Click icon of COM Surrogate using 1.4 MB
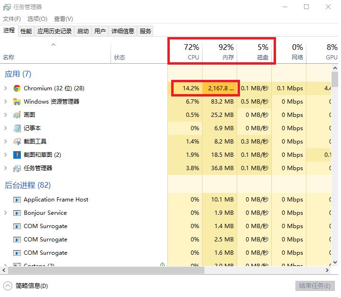341x298 pixels. click(x=17, y=226)
